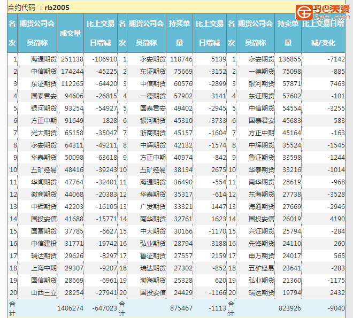The height and width of the screenshot is (318, 353).
Task: Click volume value 251138
Action: (72, 59)
